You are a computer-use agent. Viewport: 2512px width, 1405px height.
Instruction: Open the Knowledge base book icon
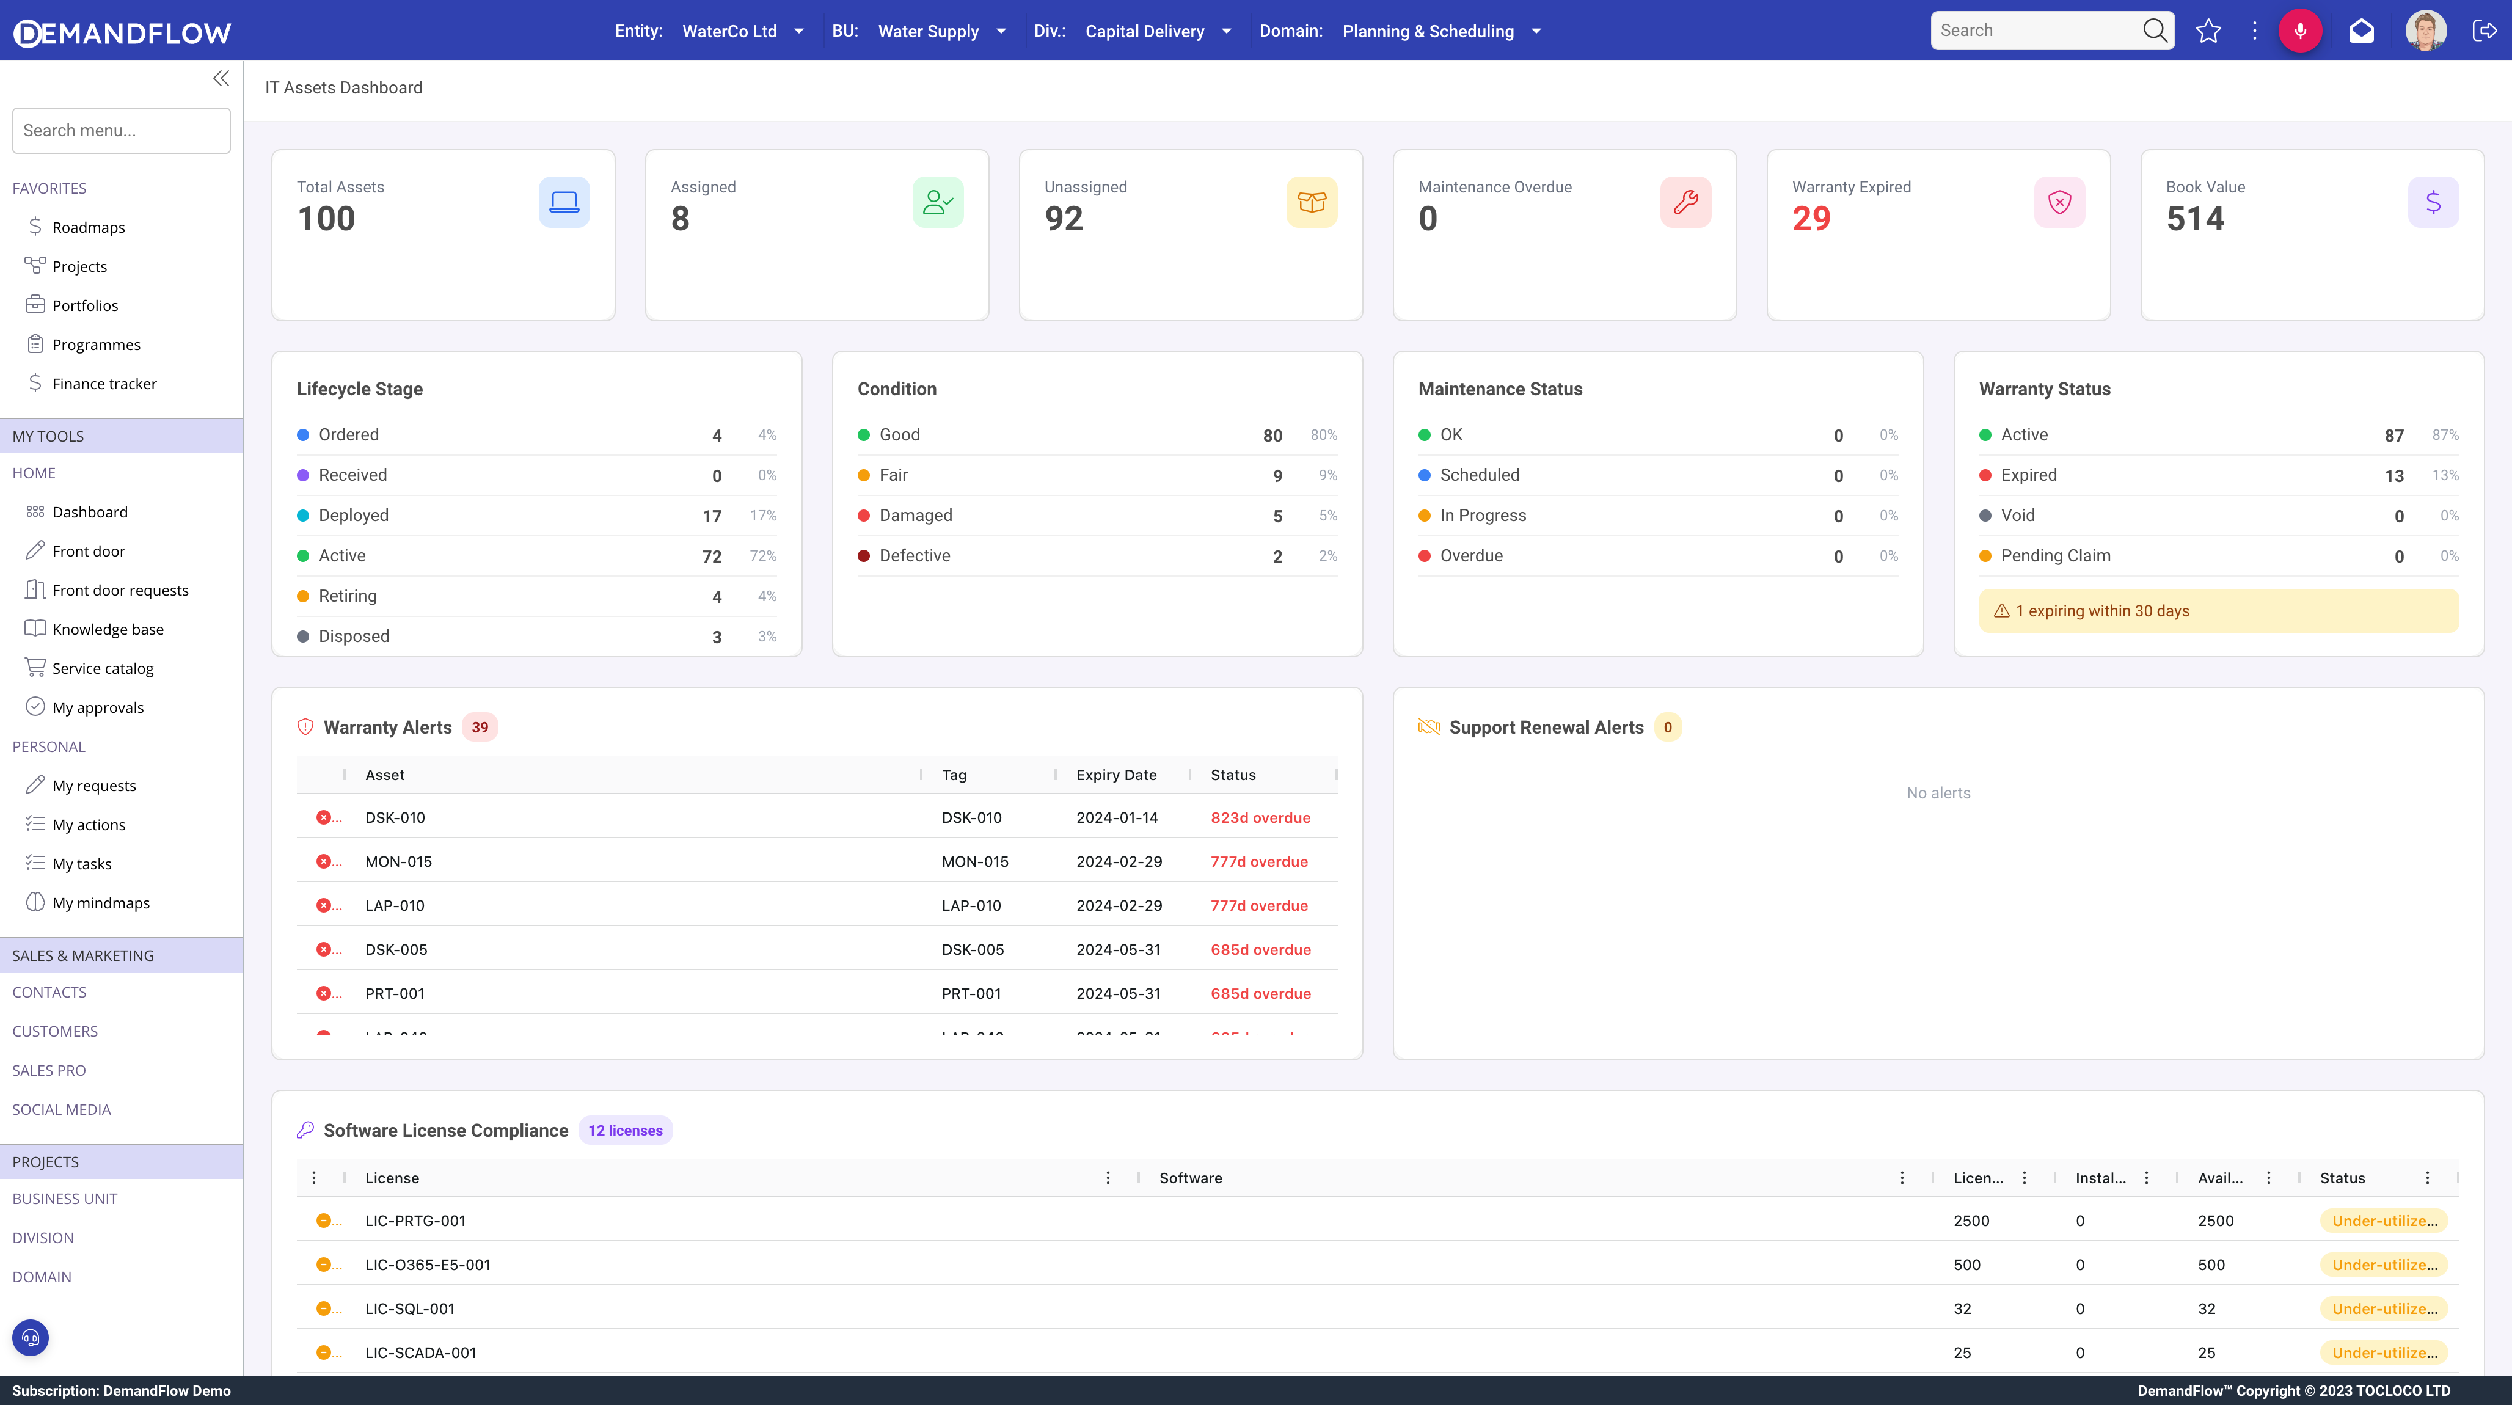[34, 628]
